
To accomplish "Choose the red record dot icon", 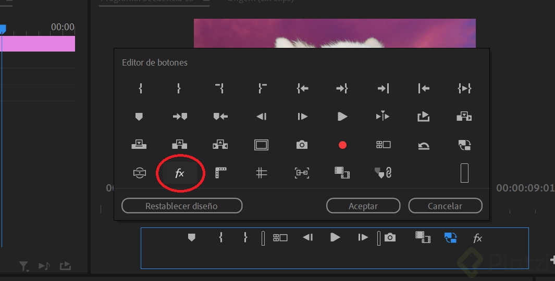I will [x=342, y=145].
